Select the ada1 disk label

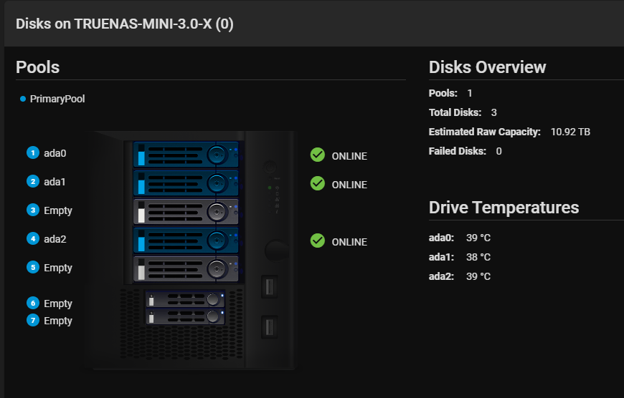(x=55, y=182)
